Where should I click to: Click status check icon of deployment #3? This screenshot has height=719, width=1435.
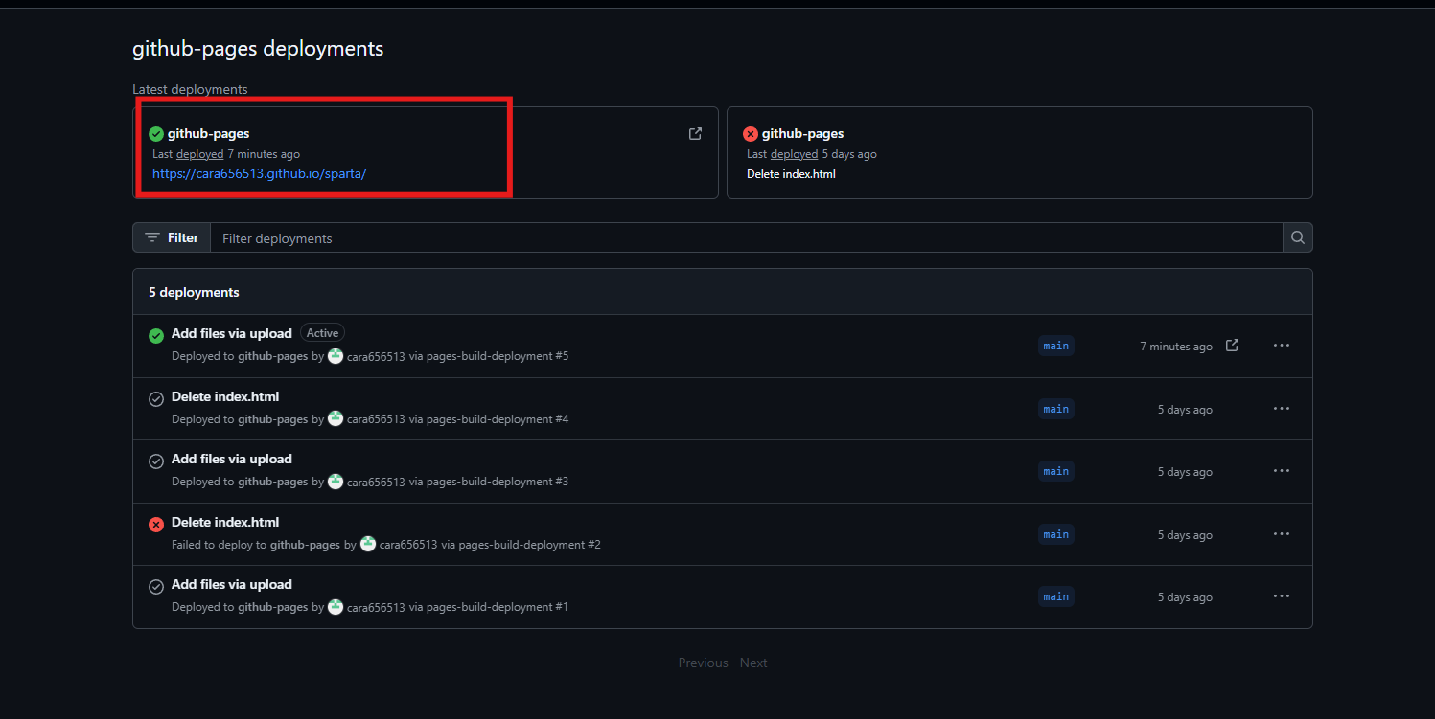pos(156,461)
